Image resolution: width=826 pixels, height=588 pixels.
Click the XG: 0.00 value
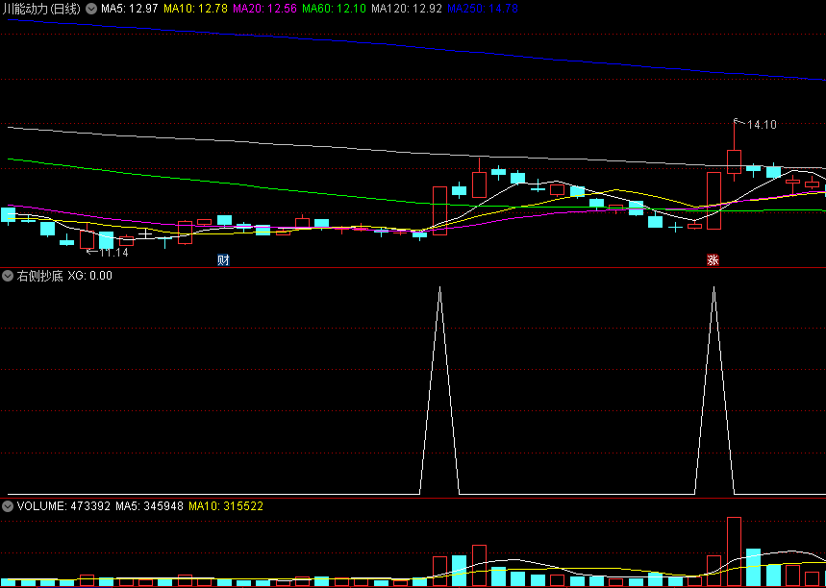pos(90,276)
